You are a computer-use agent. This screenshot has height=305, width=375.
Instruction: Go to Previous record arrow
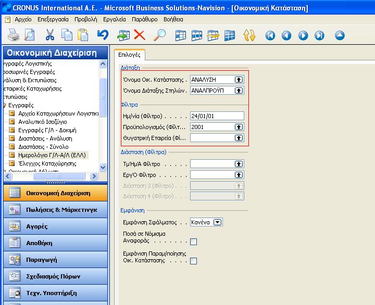(x=286, y=35)
